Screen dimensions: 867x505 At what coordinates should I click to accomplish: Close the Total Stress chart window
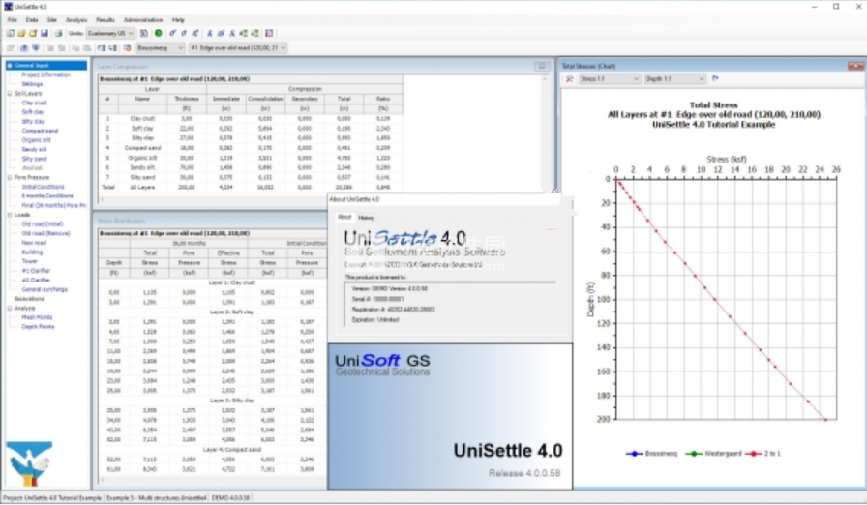(855, 66)
